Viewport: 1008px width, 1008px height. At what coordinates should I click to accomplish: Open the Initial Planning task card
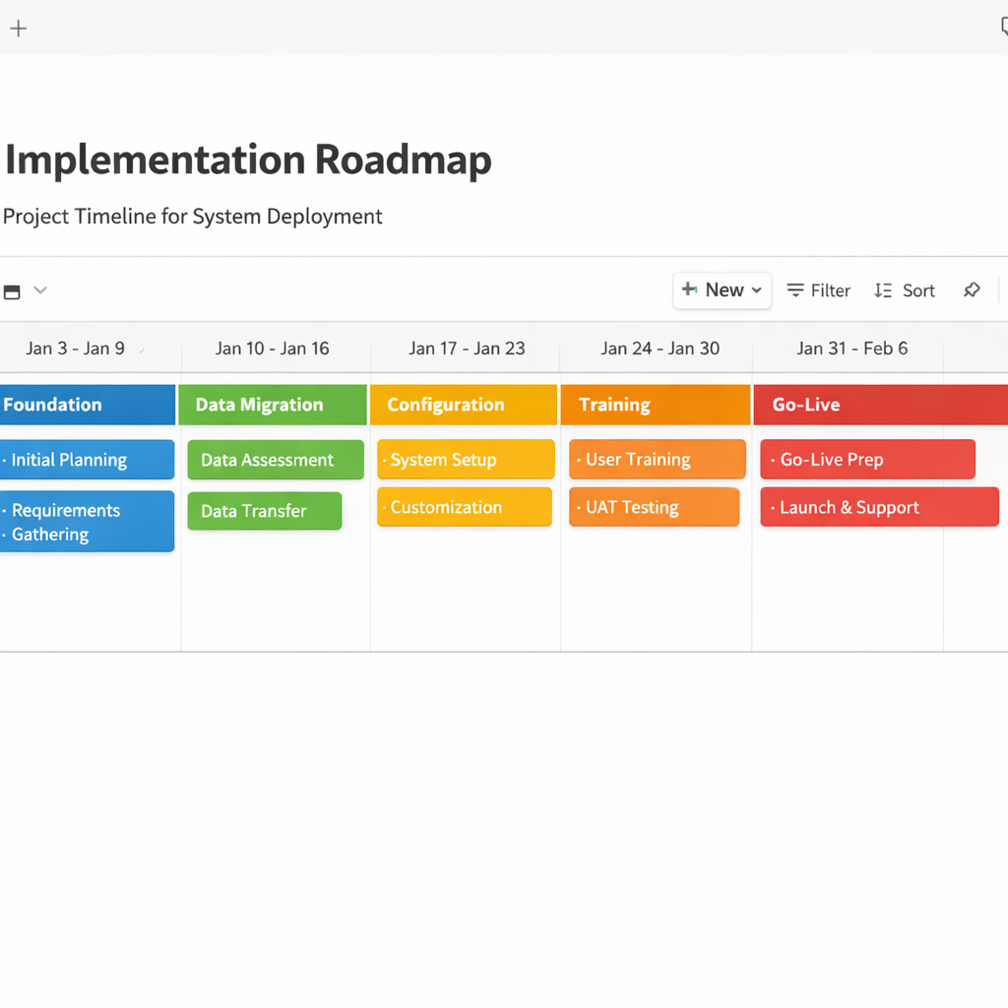coord(87,460)
